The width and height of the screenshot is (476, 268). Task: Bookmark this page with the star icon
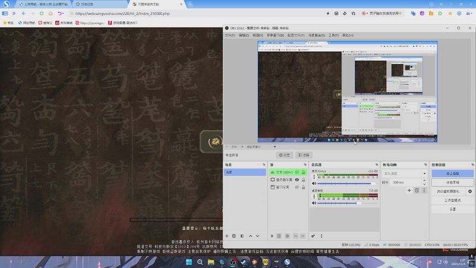coord(353,13)
